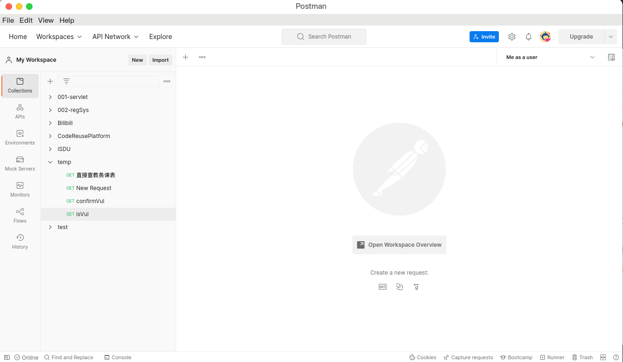Open the API Network dropdown
The image size is (623, 362).
pos(115,37)
